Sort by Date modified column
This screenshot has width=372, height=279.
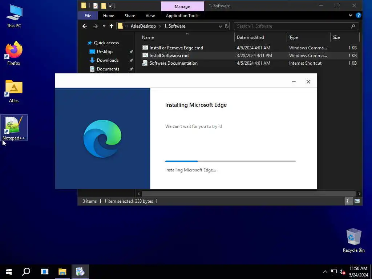(x=260, y=37)
